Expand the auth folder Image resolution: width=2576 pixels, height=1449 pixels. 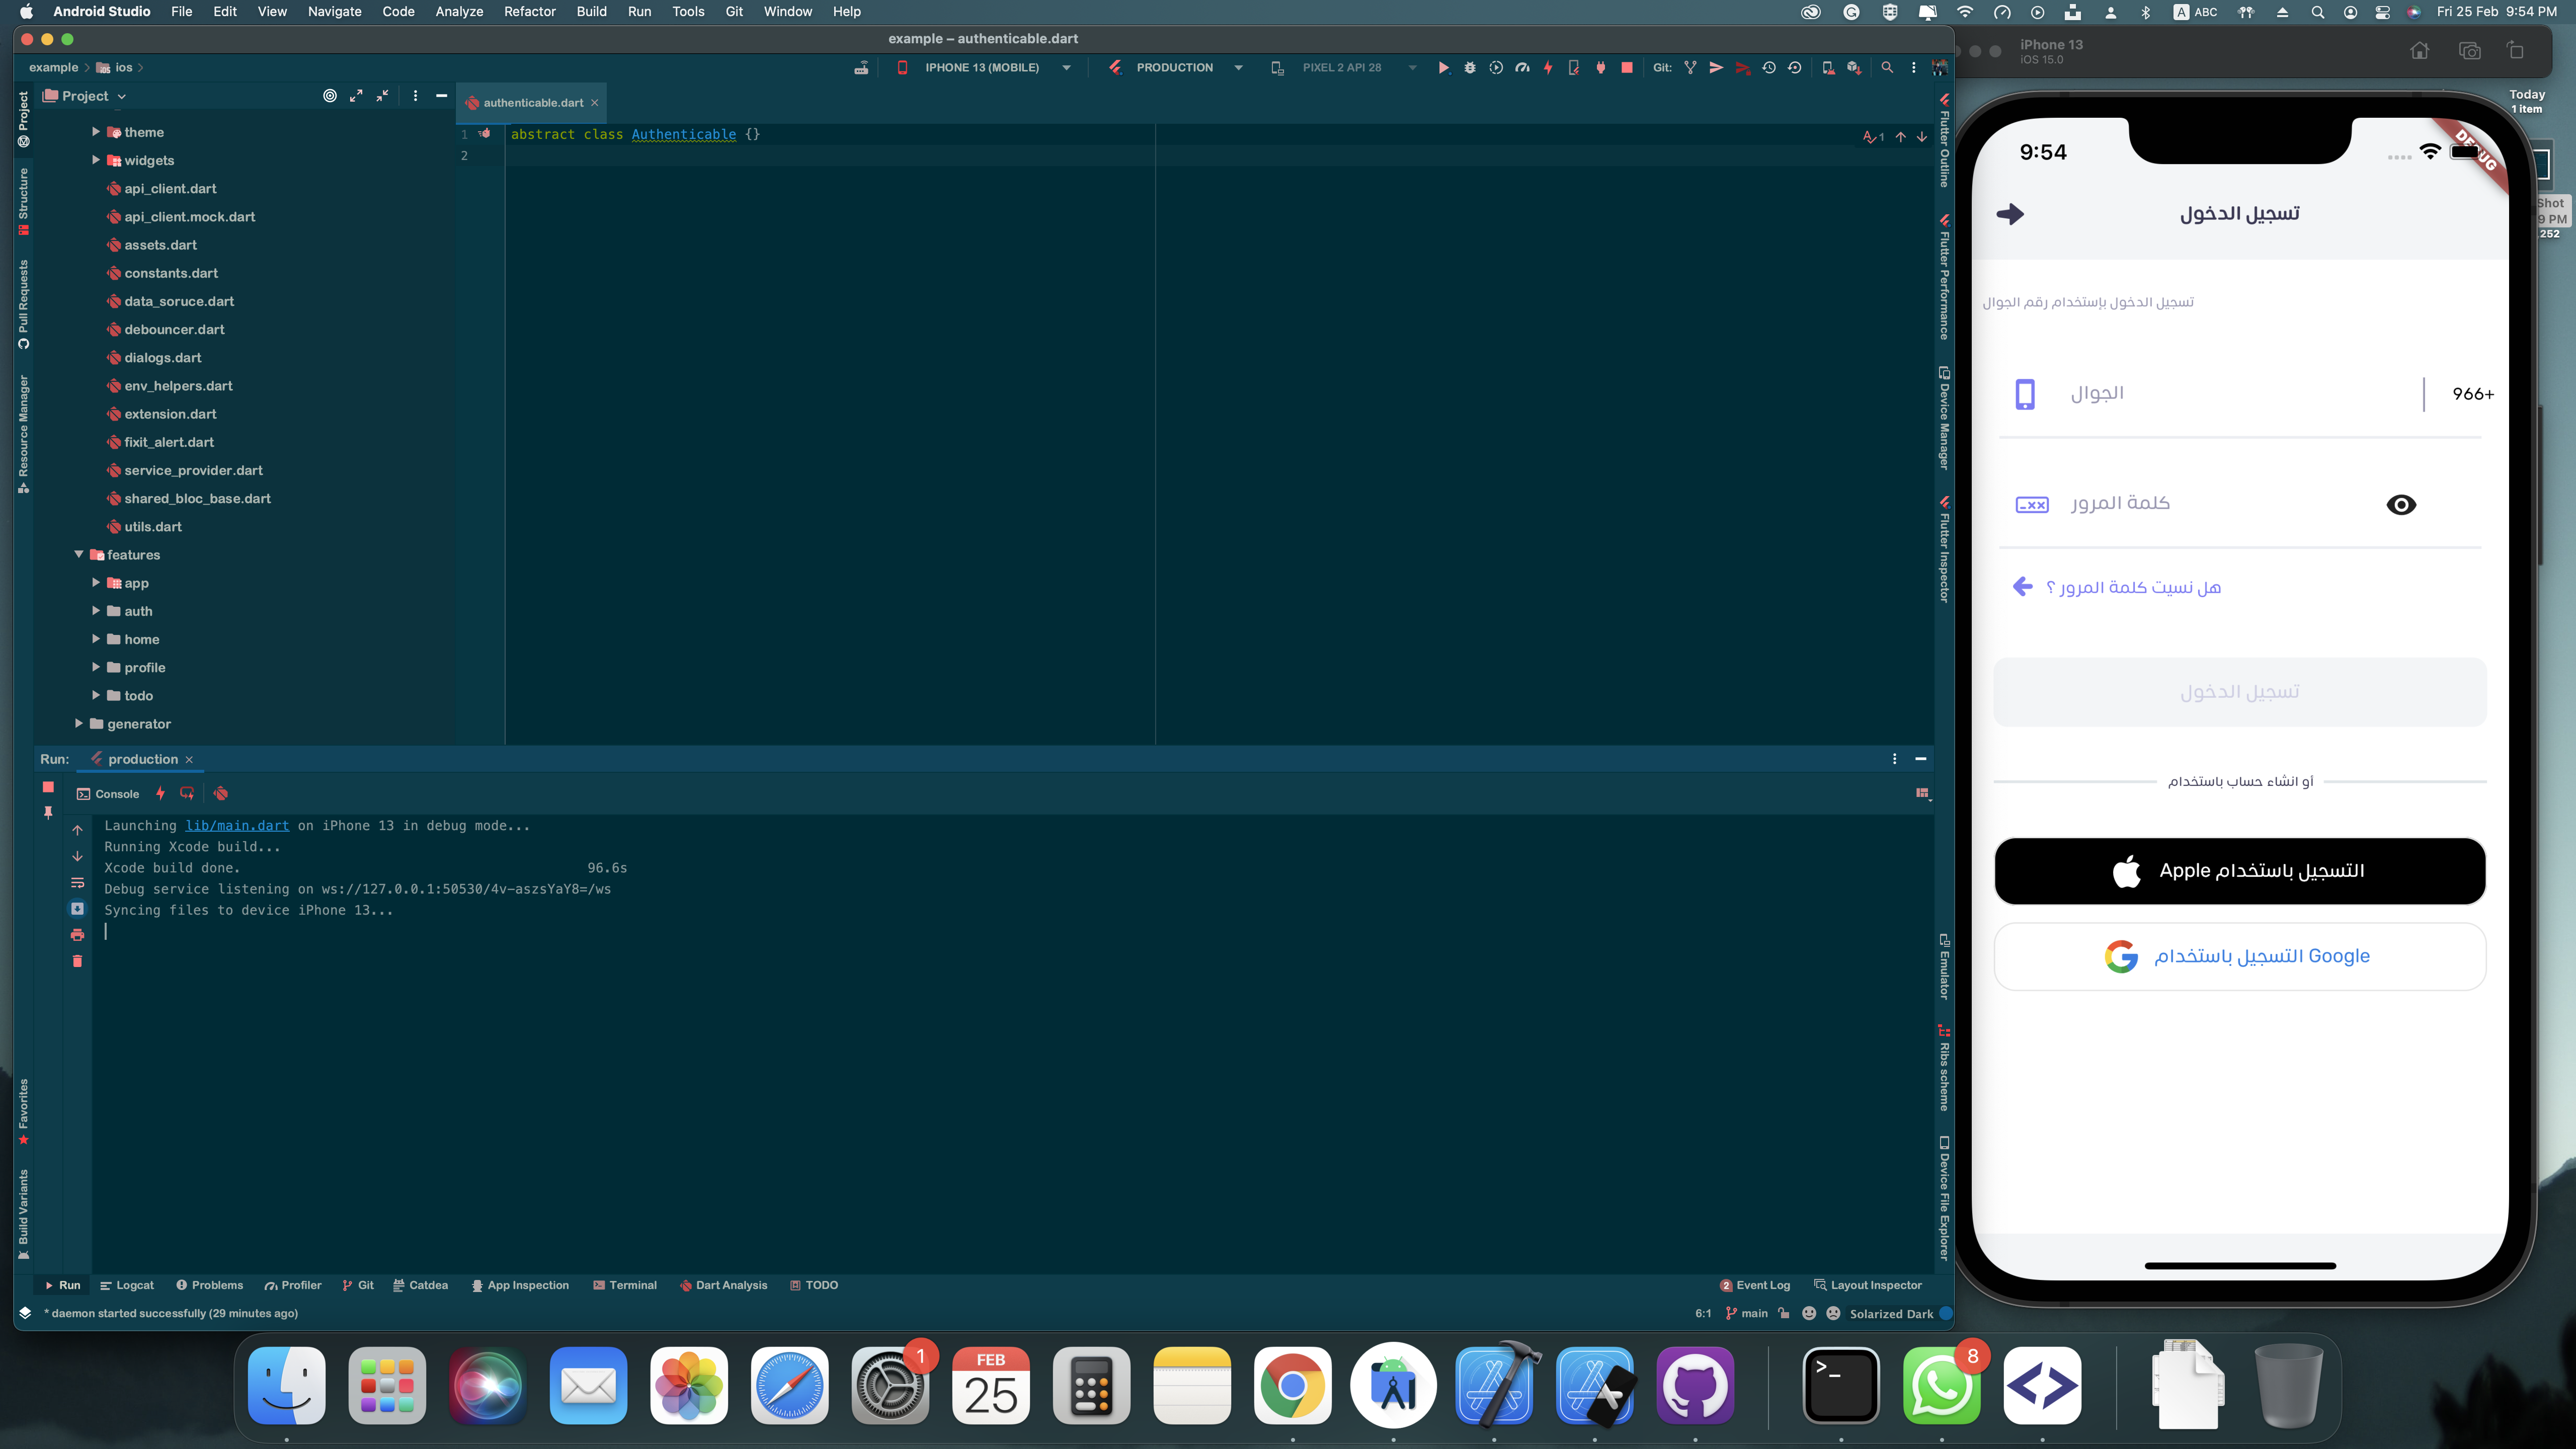tap(96, 611)
